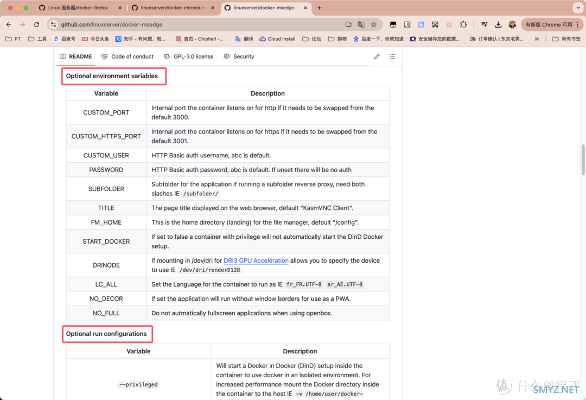Click the START_DOCKER variable cell
This screenshot has height=400, width=586.
(x=106, y=242)
